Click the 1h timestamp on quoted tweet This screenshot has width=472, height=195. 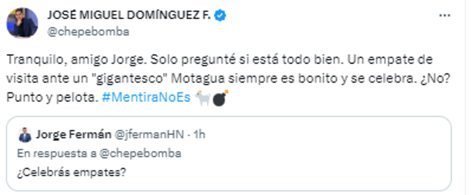pos(200,135)
